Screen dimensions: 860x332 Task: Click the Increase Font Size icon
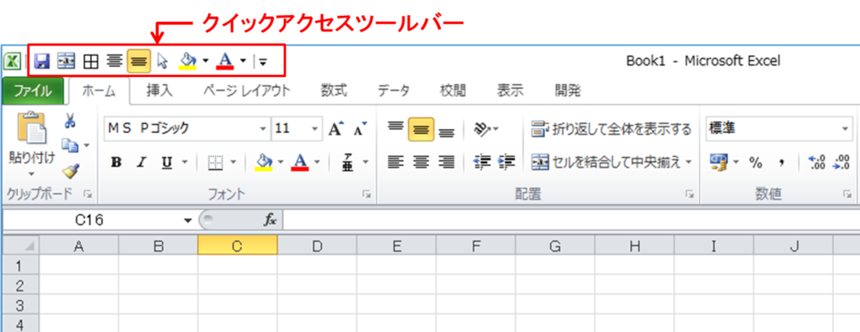[x=336, y=129]
